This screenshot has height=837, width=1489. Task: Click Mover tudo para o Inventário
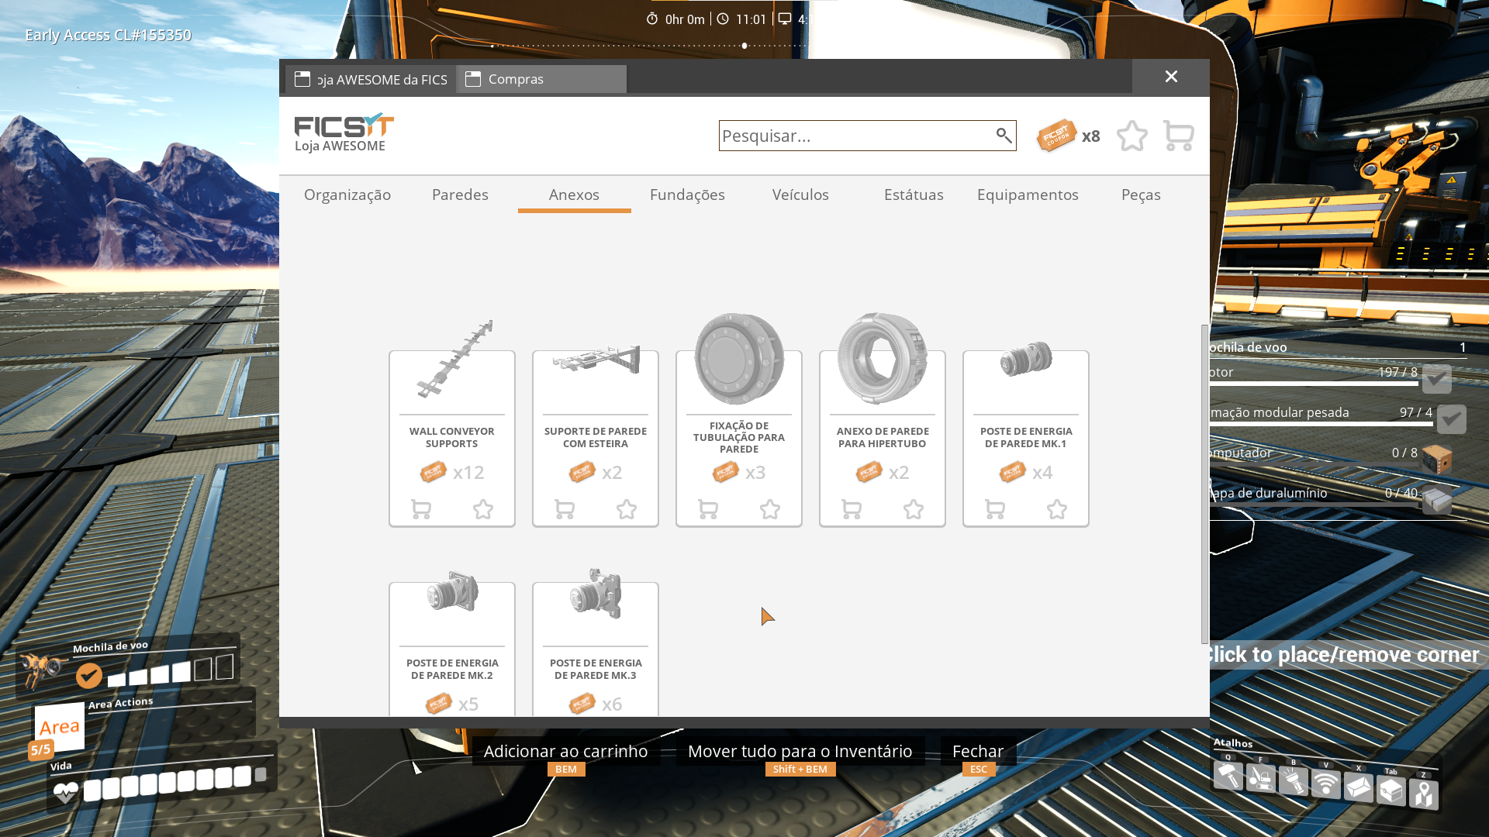pyautogui.click(x=800, y=751)
